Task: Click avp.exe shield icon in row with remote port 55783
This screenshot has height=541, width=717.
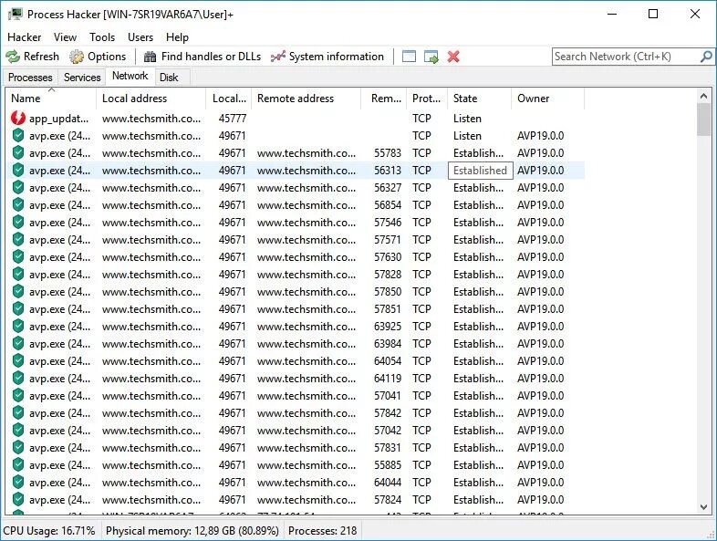Action: tap(18, 152)
